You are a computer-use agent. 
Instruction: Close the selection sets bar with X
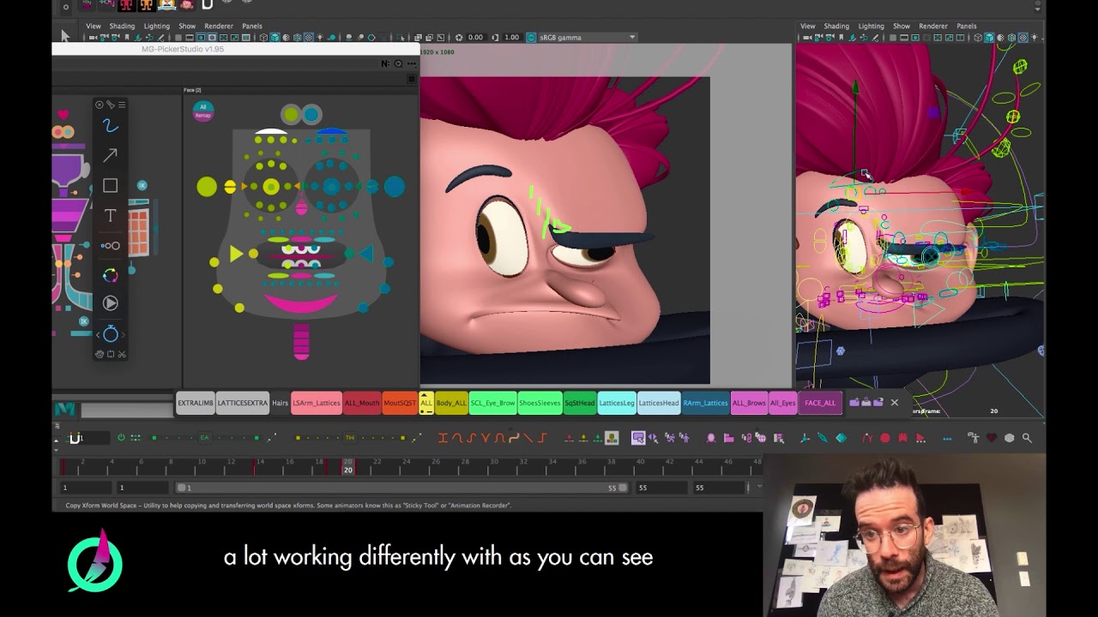click(x=894, y=402)
